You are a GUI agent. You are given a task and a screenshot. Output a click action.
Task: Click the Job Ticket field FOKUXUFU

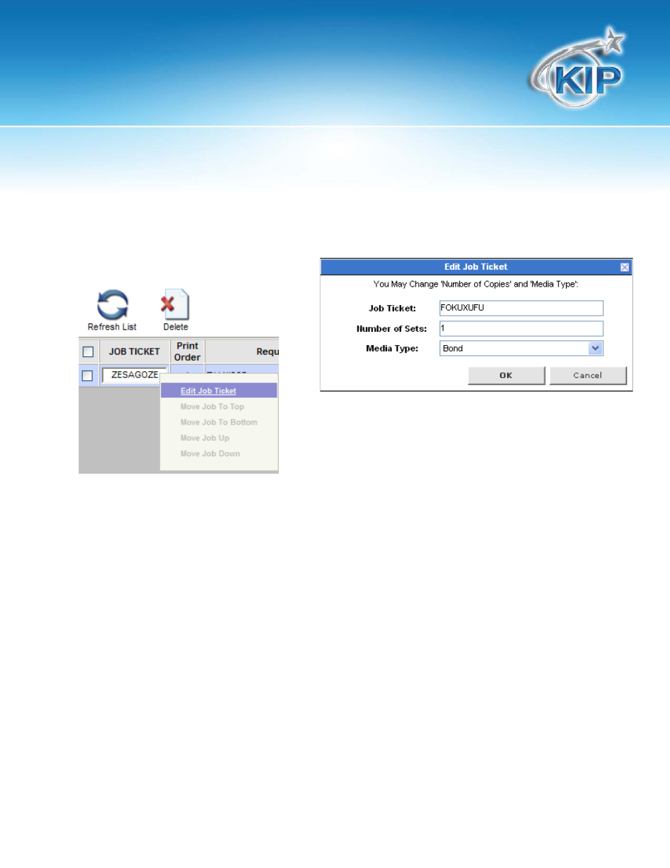point(521,308)
